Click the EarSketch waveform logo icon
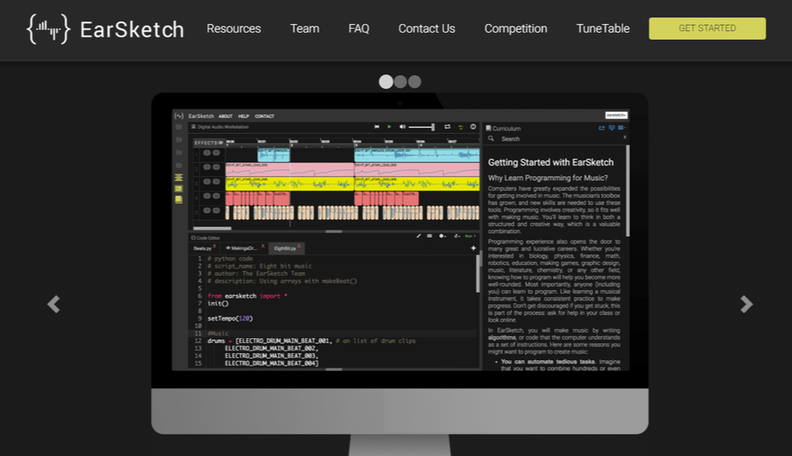 tap(49, 29)
